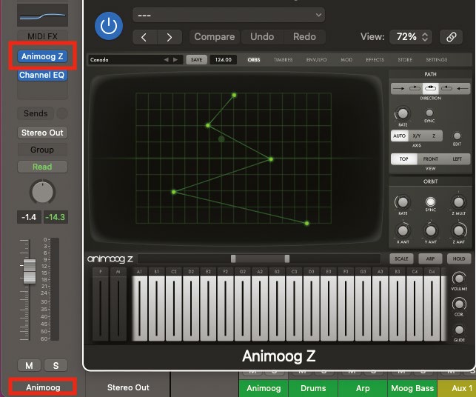Screen dimensions: 476x397
Task: Open the Channel EQ effect slot
Action: click(x=42, y=75)
